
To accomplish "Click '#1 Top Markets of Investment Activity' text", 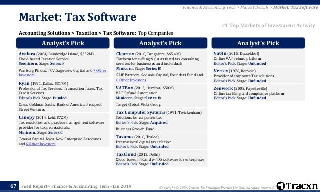I will point(268,25).
